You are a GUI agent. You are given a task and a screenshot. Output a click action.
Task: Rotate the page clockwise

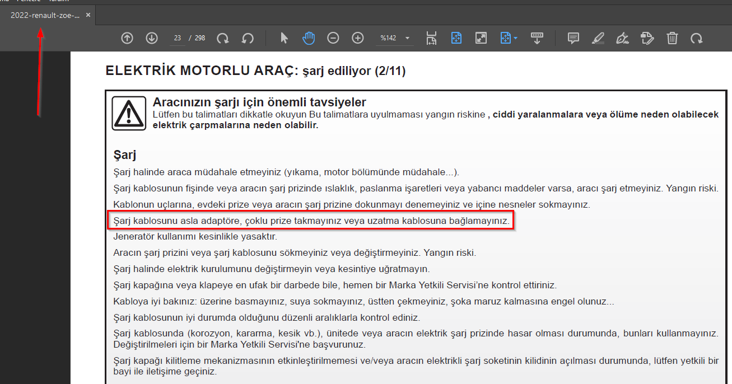click(223, 38)
